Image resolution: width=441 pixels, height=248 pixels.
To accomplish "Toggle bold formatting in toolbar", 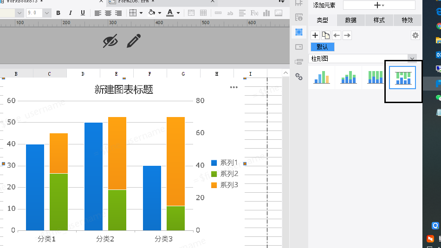I will tap(58, 13).
